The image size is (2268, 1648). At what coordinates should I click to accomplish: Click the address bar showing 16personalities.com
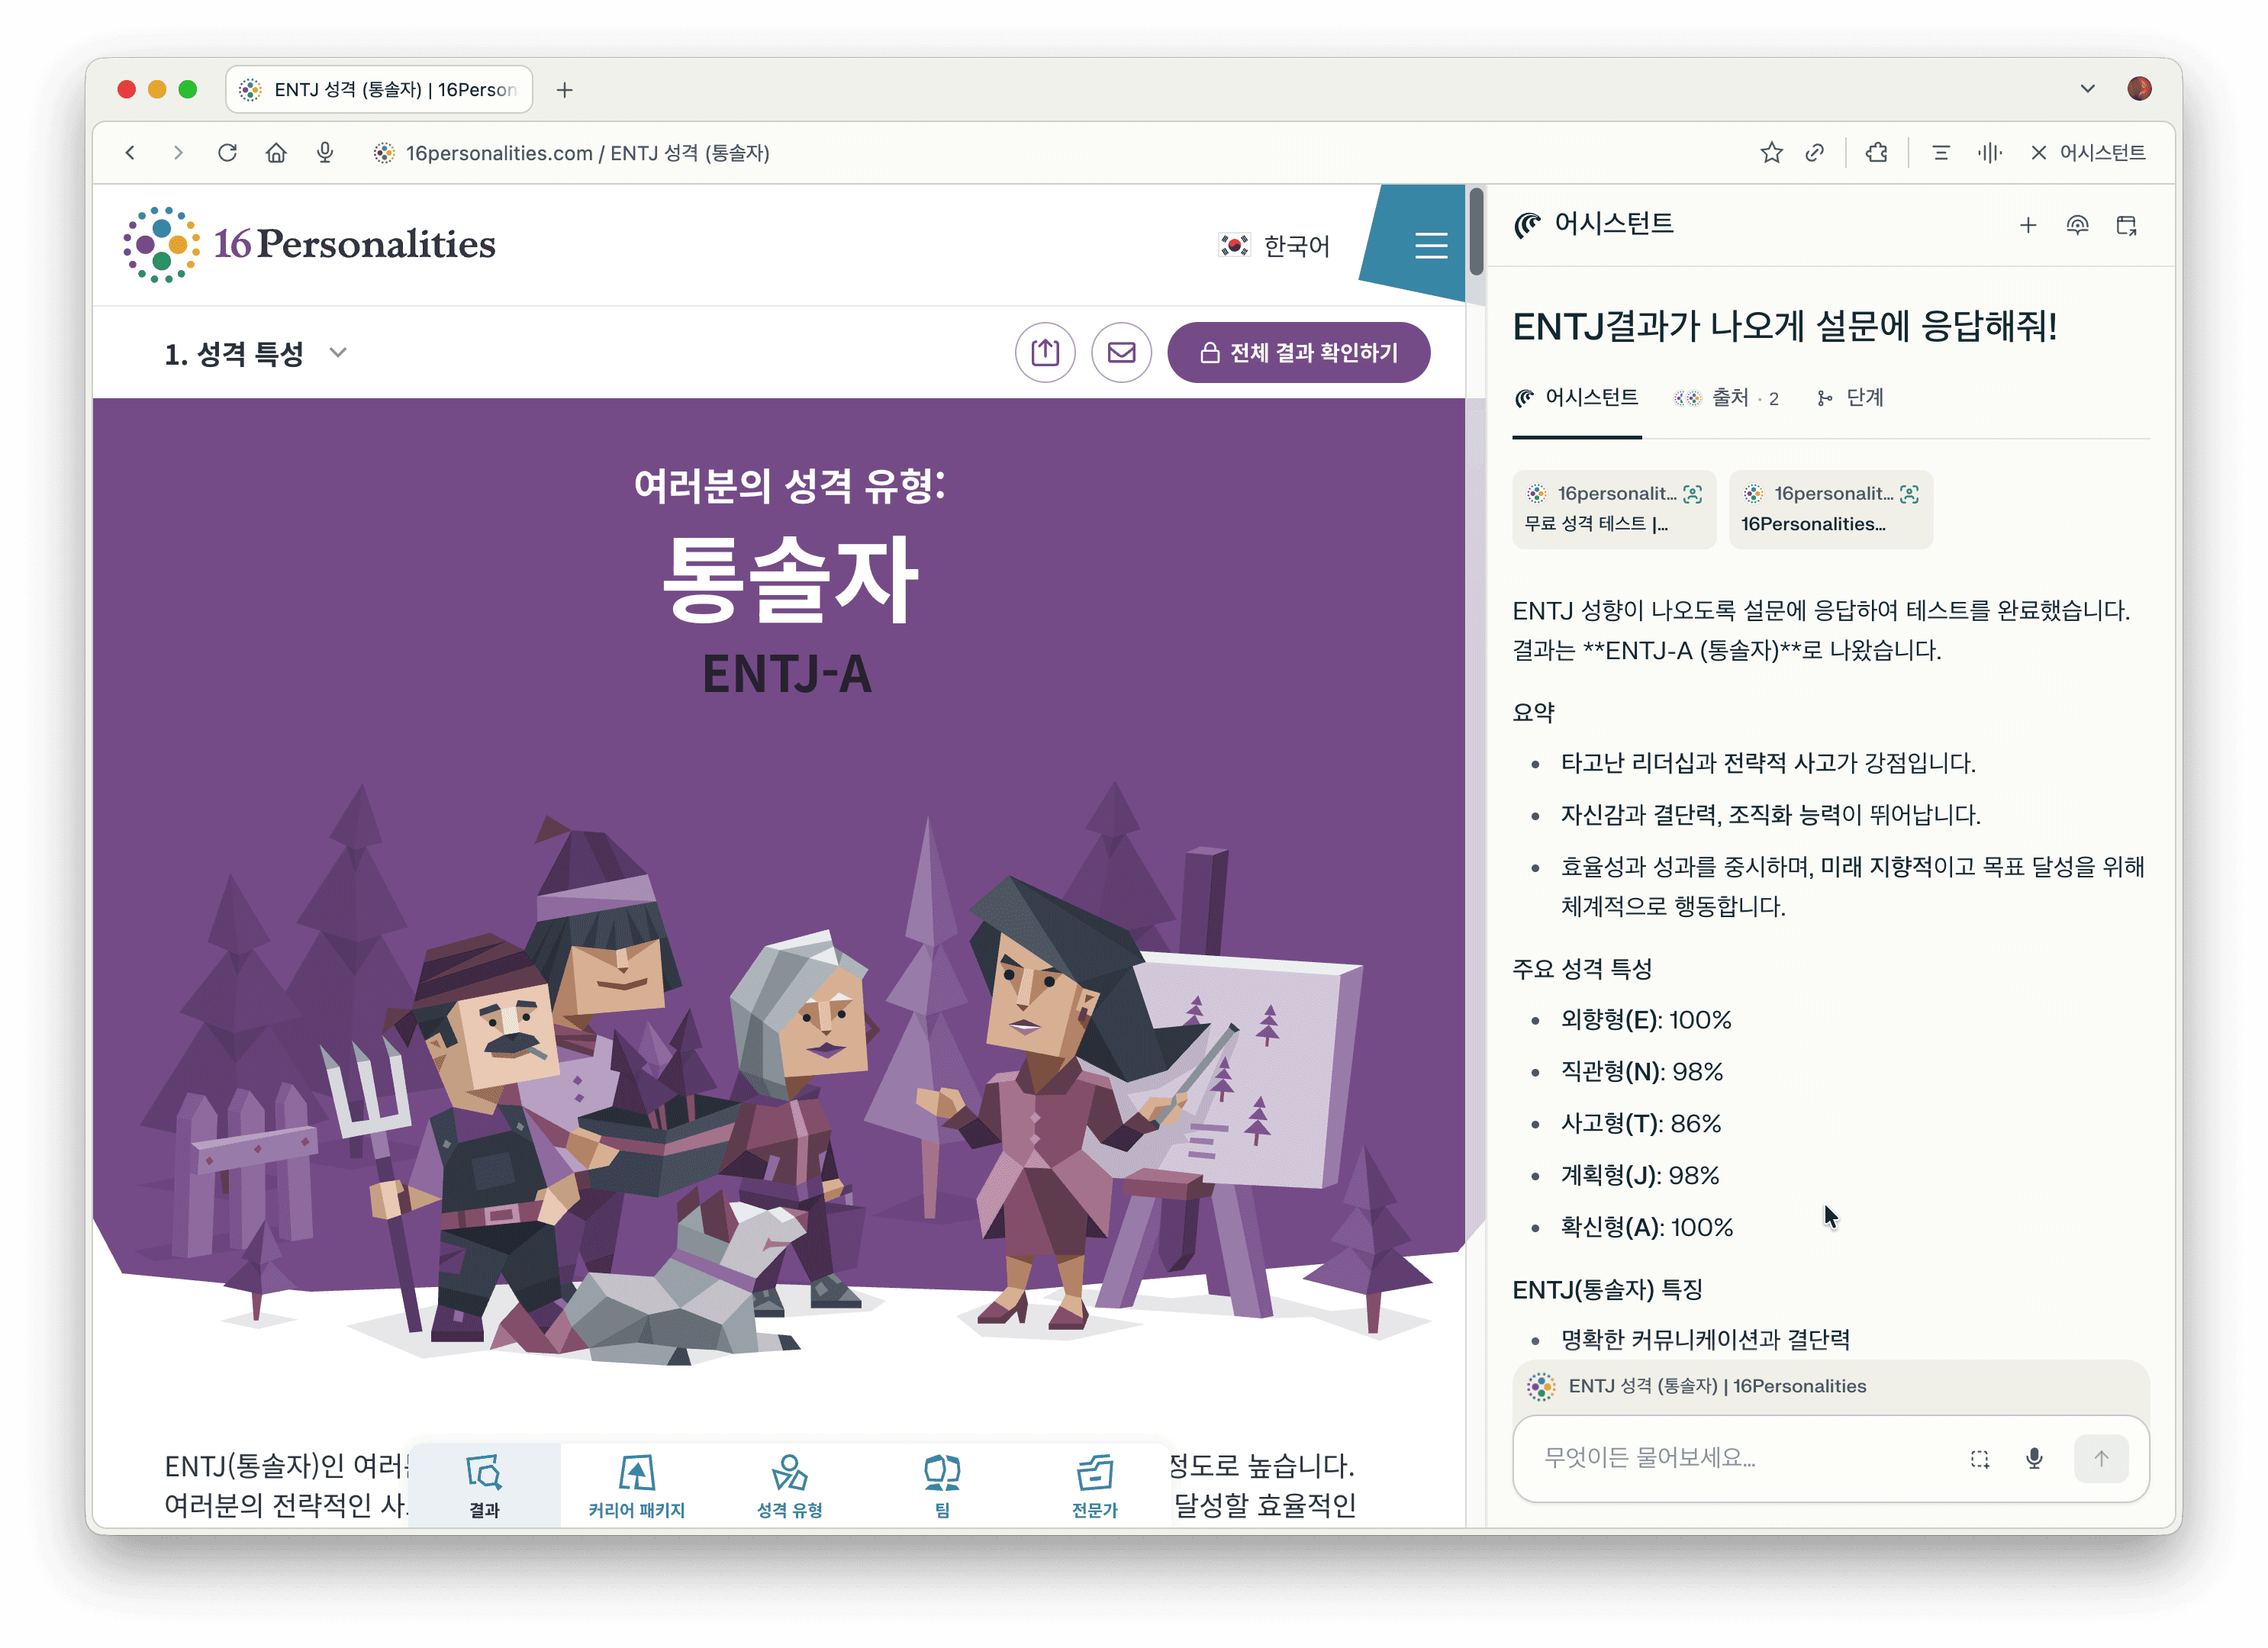(587, 153)
